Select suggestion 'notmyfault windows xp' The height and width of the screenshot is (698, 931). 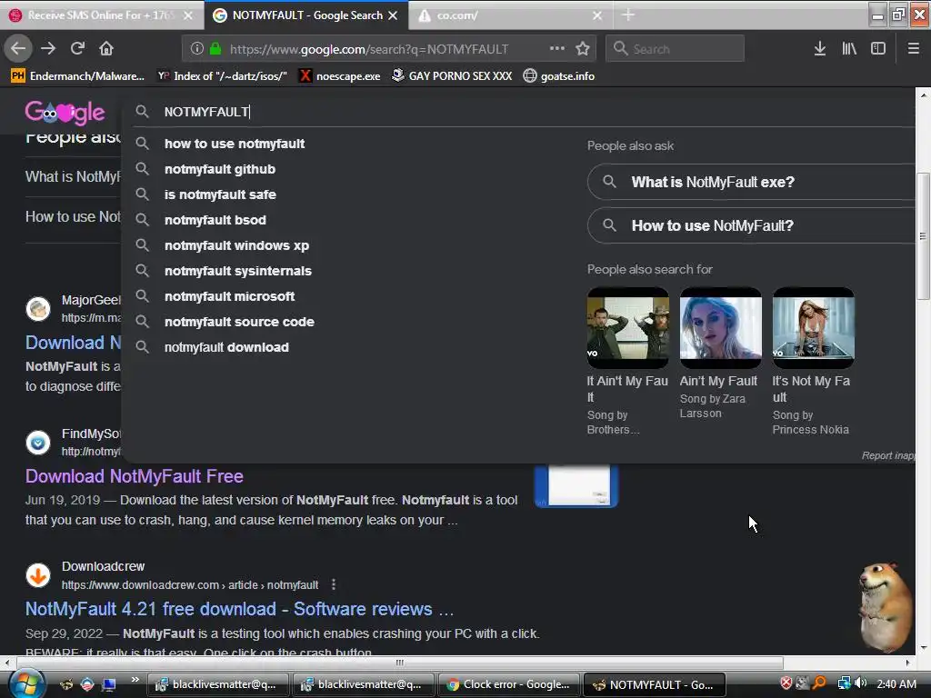[x=236, y=245]
